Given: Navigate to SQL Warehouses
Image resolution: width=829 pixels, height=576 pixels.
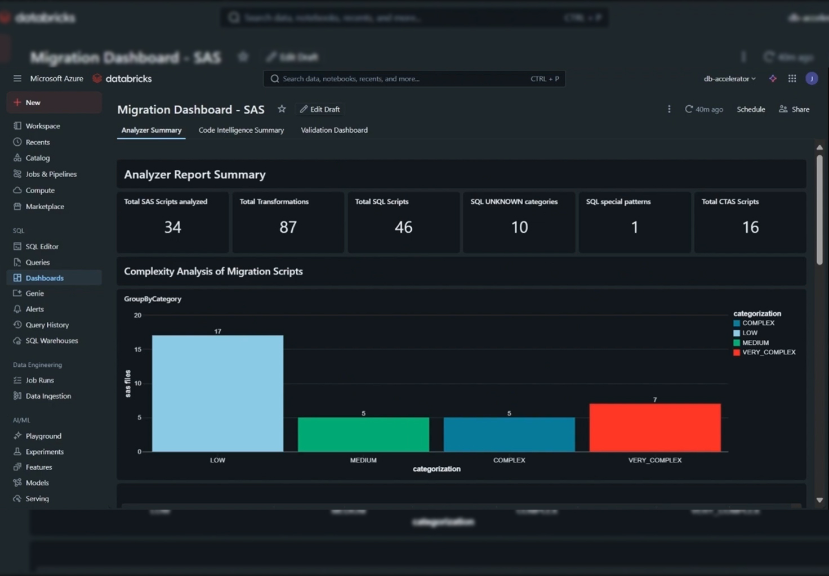Looking at the screenshot, I should tap(51, 340).
